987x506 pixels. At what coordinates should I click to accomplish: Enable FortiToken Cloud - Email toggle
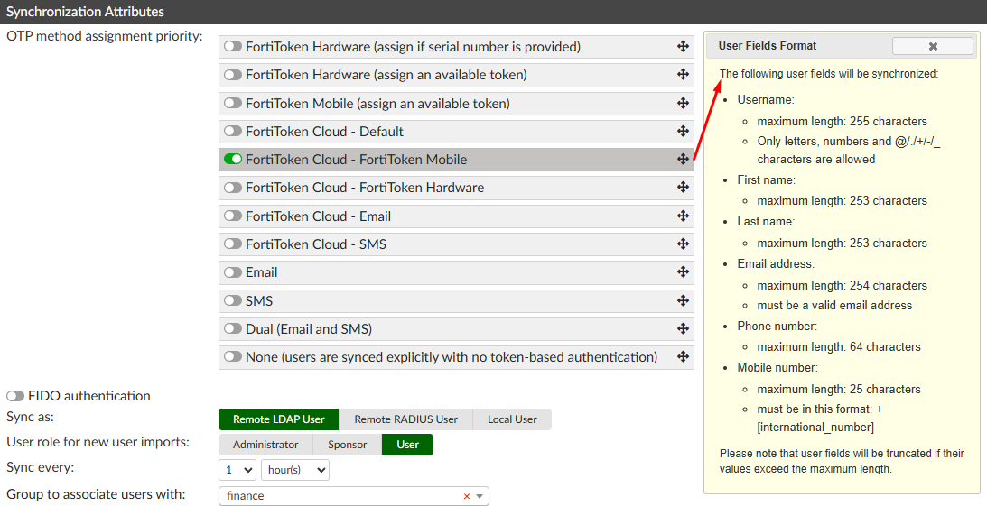[233, 216]
